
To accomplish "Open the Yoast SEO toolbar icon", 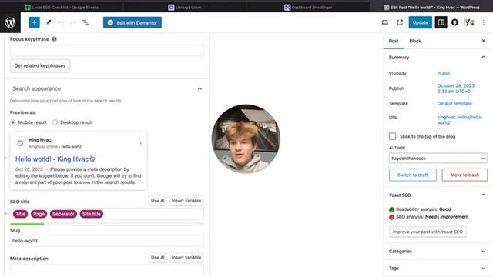I will 469,22.
